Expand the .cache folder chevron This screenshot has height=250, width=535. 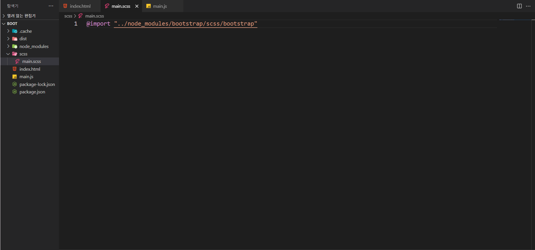pos(8,31)
